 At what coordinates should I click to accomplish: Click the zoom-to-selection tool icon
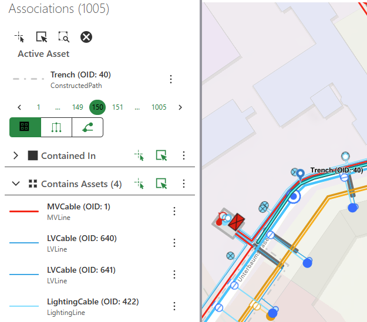click(63, 37)
